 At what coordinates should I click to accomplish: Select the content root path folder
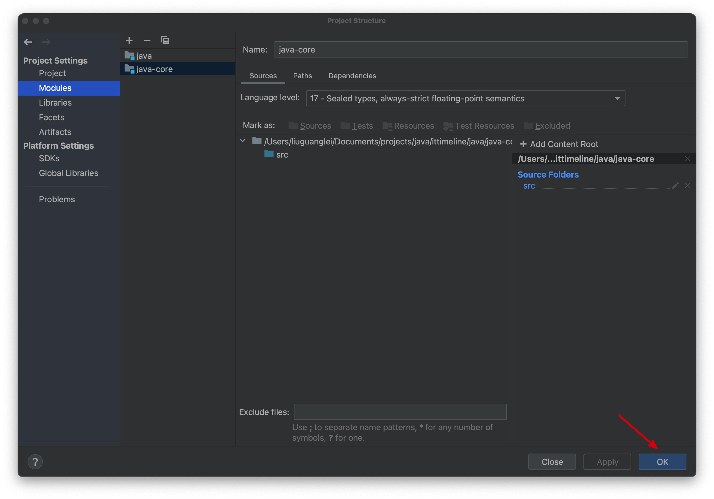(382, 142)
